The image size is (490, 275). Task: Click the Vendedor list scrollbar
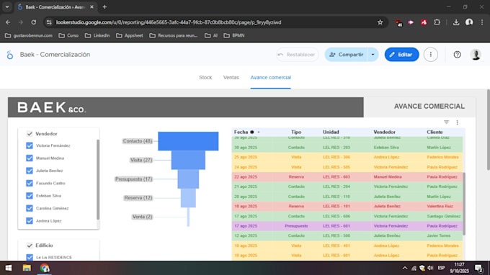click(98, 179)
